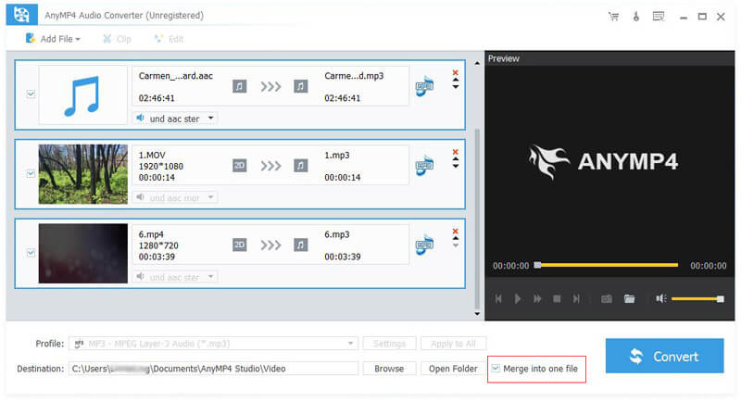Click the speaker mute icon
This screenshot has height=402, width=741.
tap(661, 298)
